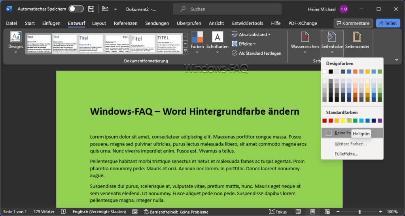The image size is (405, 216).
Task: Click the macro recording icon in status bar
Action: (x=135, y=212)
